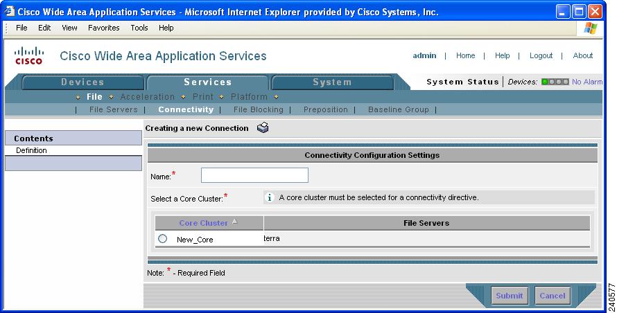This screenshot has height=313, width=617.
Task: Click the Contents panel heading
Action: coord(73,138)
